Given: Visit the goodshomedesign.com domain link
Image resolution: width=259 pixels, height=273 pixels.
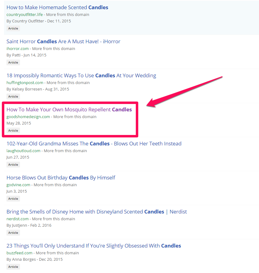Looking at the screenshot, I should [28, 117].
